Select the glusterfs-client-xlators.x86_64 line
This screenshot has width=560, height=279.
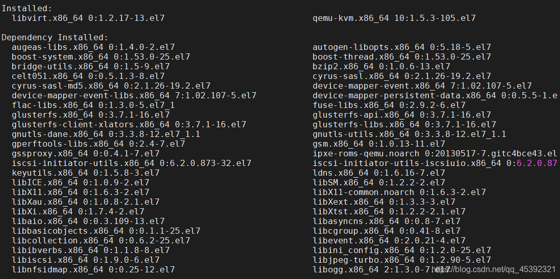click(x=129, y=124)
